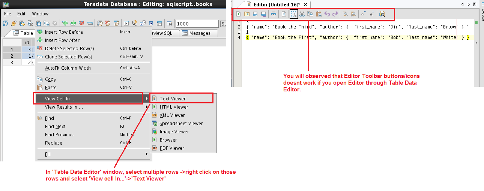Select HTML Viewer in the submenu
The height and width of the screenshot is (191, 484).
(183, 107)
